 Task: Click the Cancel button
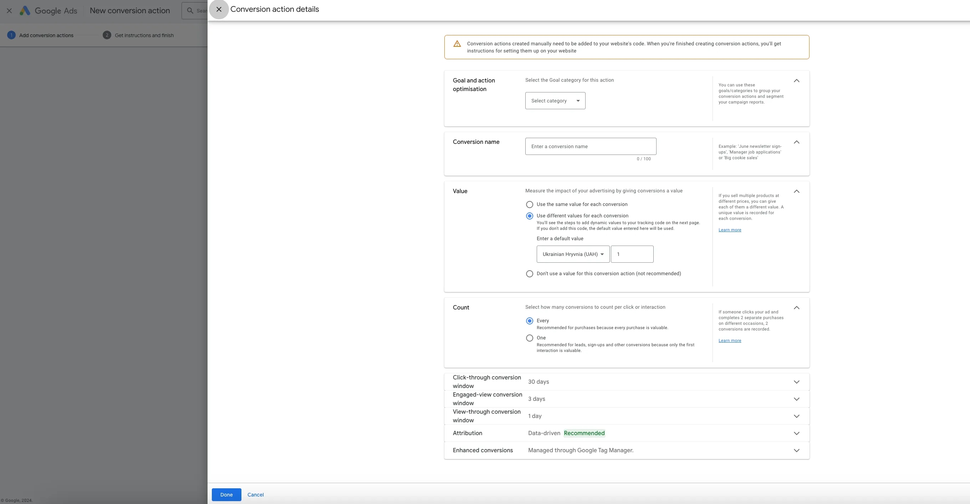[255, 495]
